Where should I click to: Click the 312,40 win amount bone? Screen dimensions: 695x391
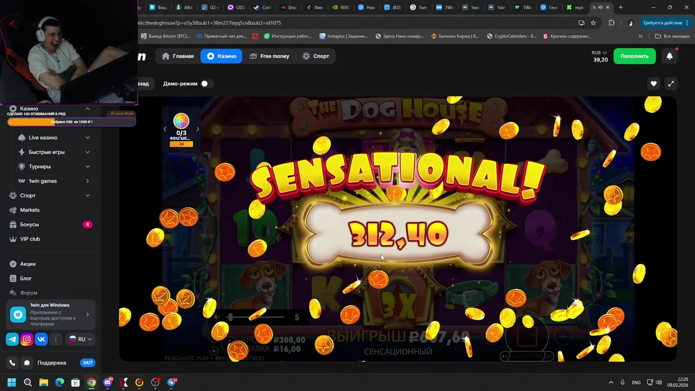pos(399,235)
